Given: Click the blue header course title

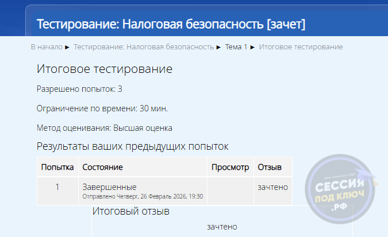Looking at the screenshot, I should click(171, 24).
